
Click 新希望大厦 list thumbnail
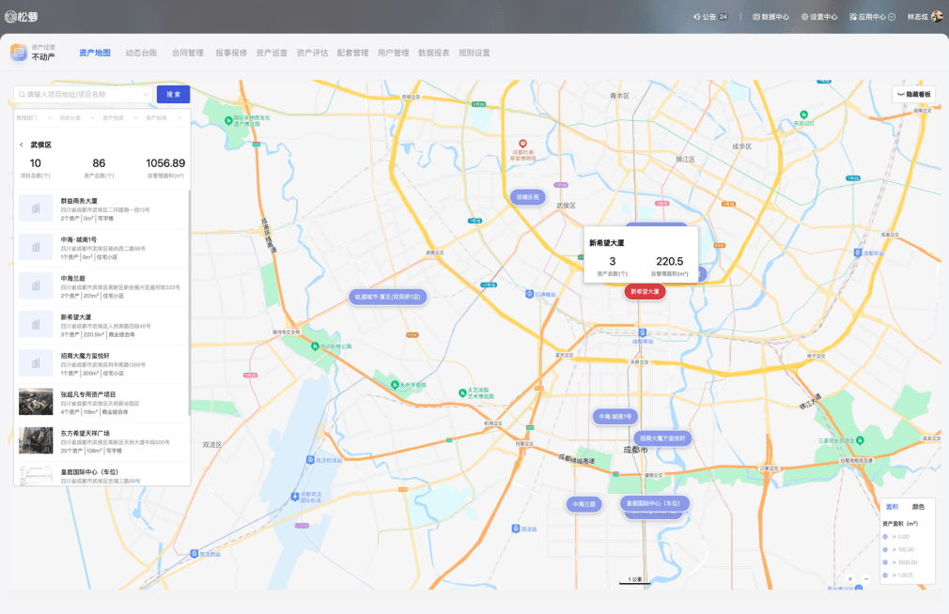[36, 324]
